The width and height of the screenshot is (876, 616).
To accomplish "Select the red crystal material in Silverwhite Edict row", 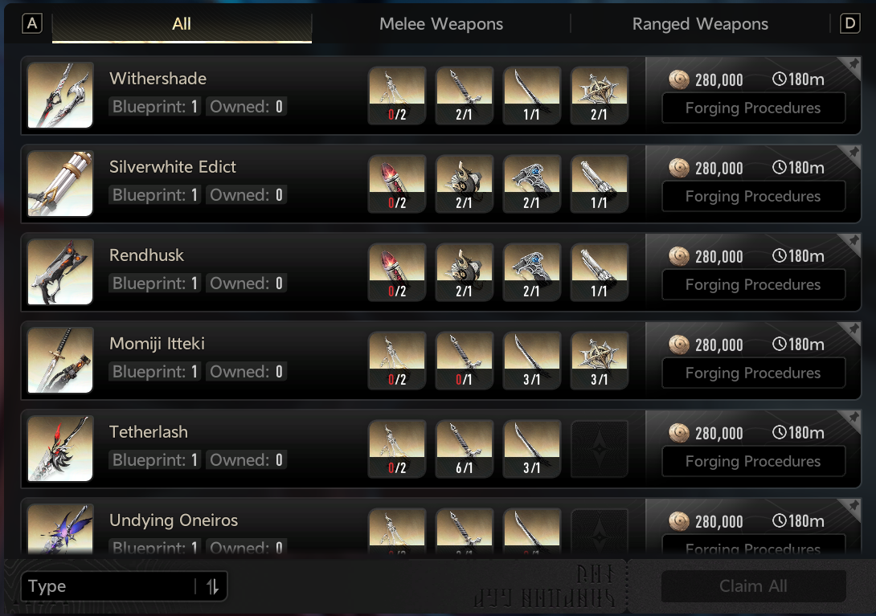I will pyautogui.click(x=397, y=184).
